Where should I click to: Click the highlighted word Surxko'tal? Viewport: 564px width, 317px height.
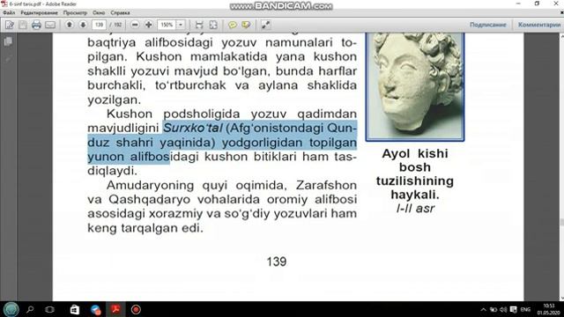pos(193,128)
